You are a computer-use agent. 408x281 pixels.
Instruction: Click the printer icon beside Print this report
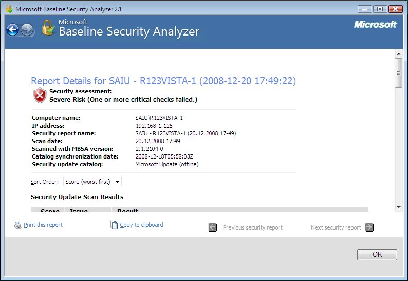tap(17, 225)
